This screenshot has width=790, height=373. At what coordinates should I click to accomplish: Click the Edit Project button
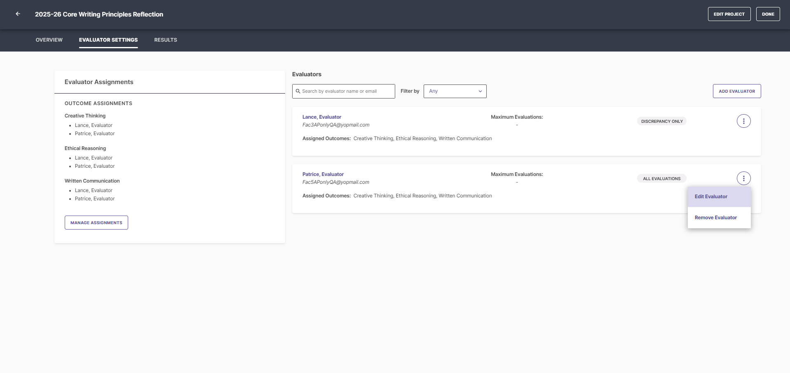729,14
